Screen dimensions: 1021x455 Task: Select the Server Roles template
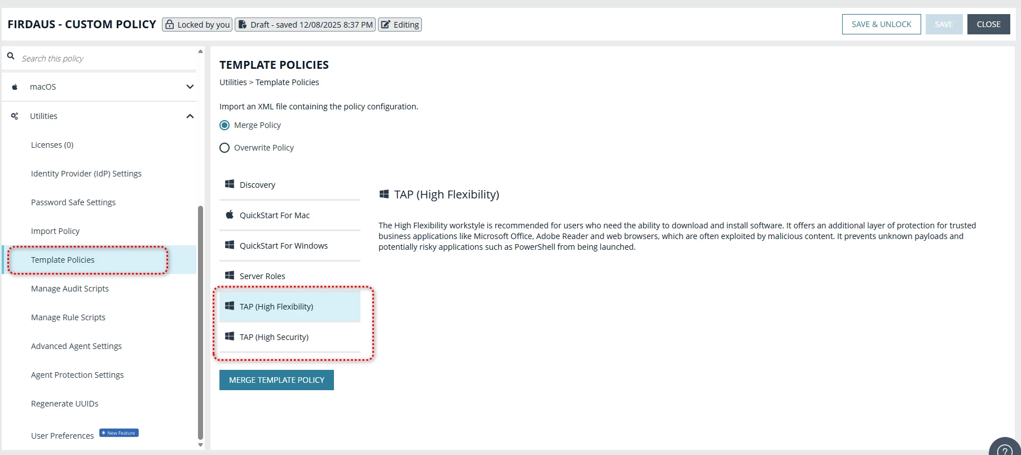(290, 276)
